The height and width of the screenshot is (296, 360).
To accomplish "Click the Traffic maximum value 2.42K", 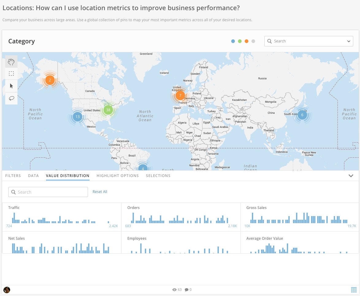I will click(x=113, y=226).
